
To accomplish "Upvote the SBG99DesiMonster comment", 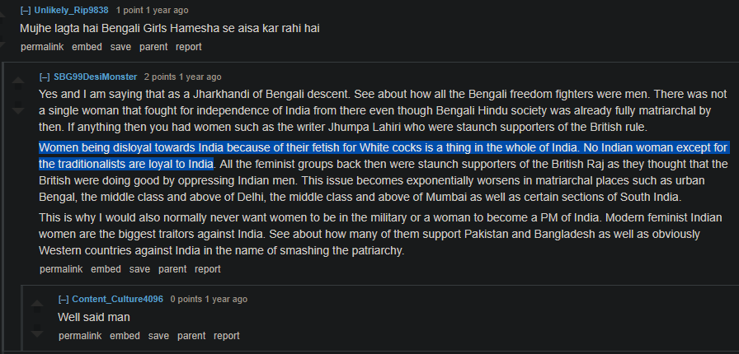I will (17, 82).
